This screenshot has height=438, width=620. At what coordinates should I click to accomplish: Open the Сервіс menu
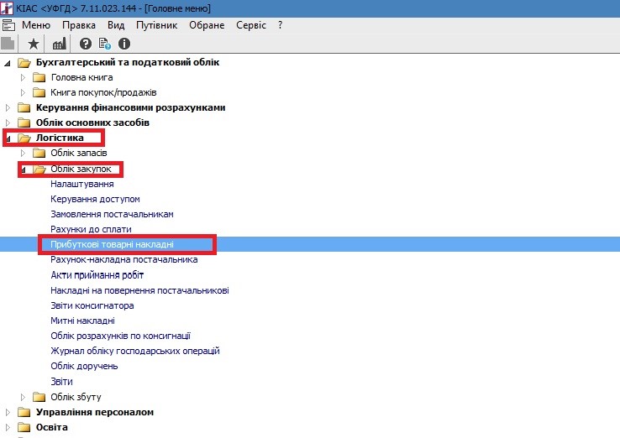click(x=251, y=25)
